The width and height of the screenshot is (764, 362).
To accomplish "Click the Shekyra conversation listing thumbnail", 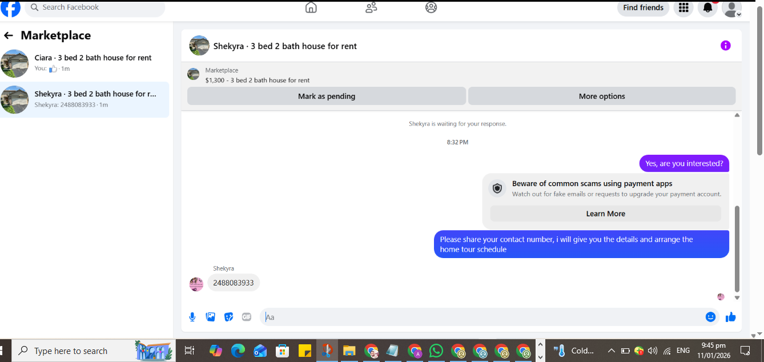I will tap(14, 100).
